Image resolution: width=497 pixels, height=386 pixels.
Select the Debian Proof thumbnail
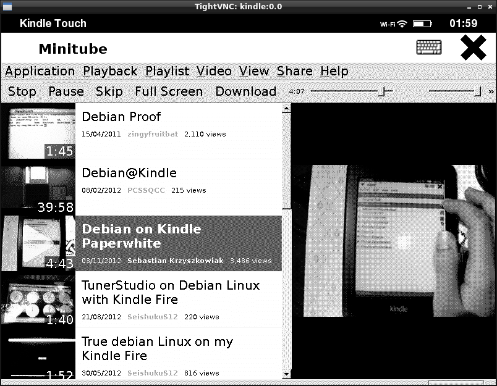click(38, 131)
